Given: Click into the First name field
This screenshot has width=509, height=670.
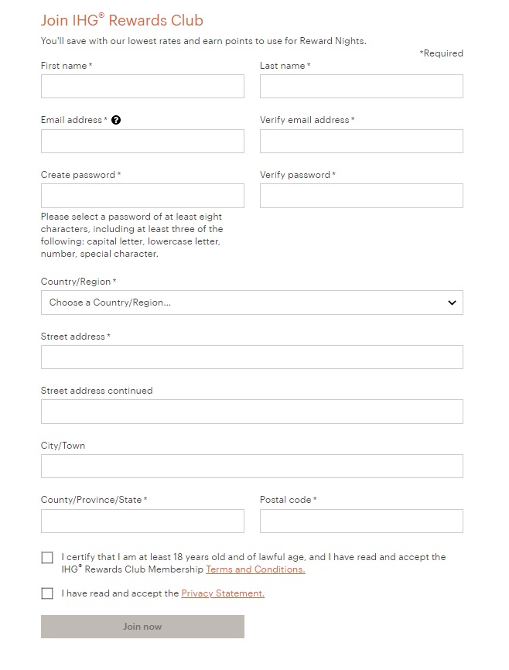Looking at the screenshot, I should [142, 86].
